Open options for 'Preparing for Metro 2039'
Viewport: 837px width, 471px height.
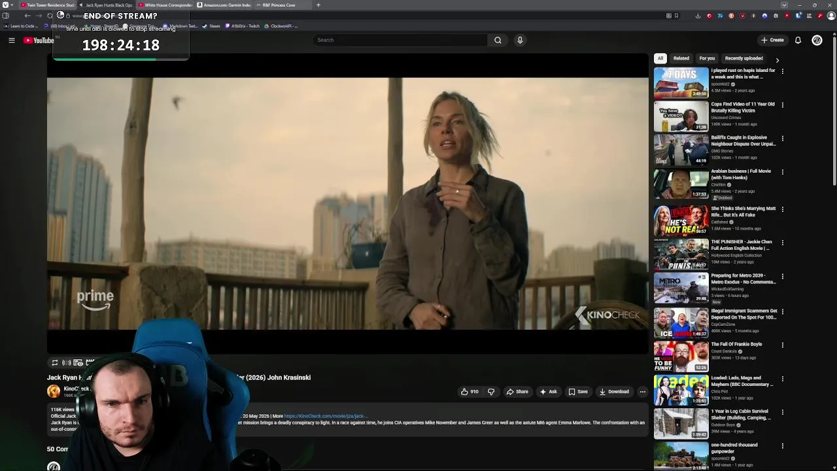(x=783, y=277)
